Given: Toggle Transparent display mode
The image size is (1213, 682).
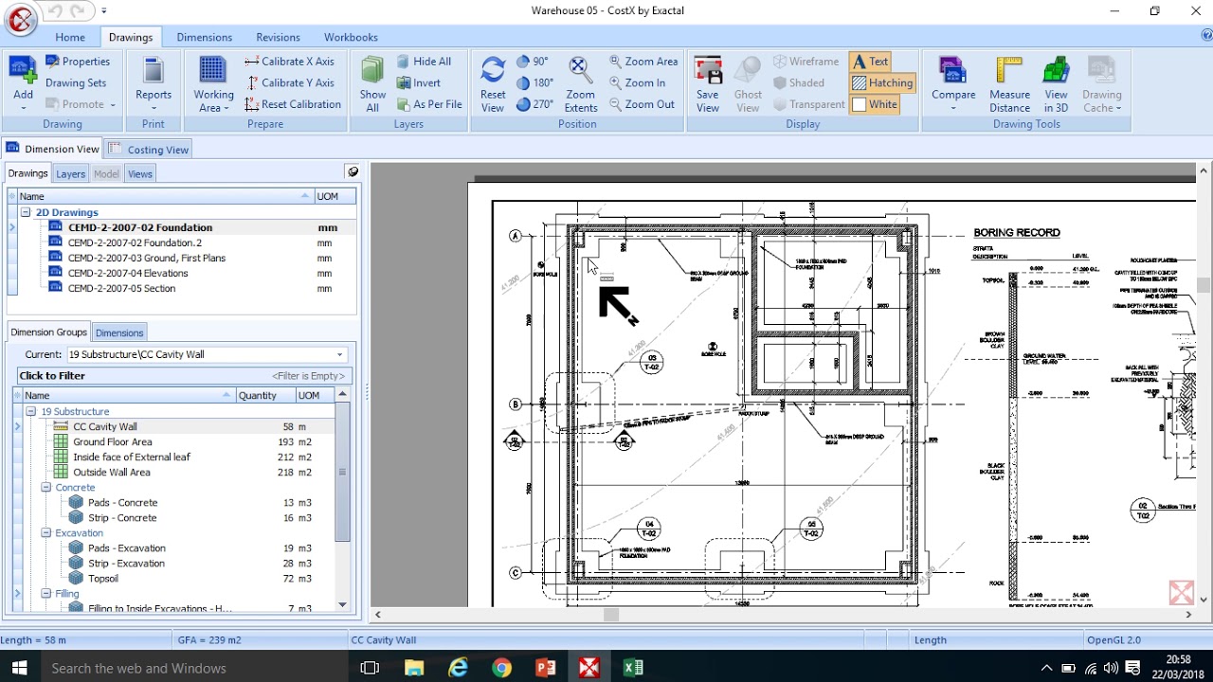Looking at the screenshot, I should (808, 104).
